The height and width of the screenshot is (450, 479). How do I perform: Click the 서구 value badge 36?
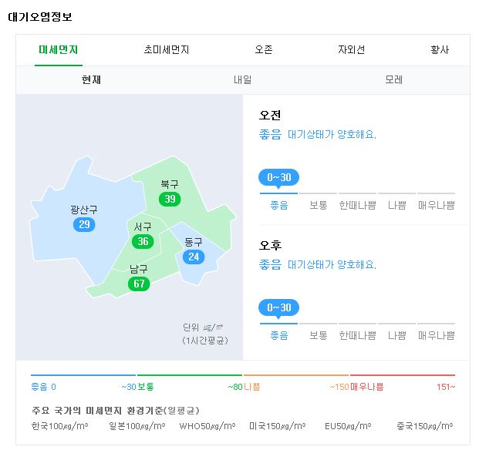coord(143,241)
